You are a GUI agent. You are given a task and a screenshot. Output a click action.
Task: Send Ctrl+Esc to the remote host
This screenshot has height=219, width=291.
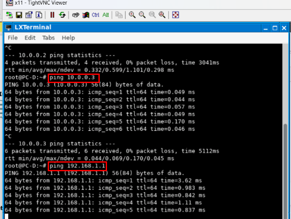coord(86,15)
